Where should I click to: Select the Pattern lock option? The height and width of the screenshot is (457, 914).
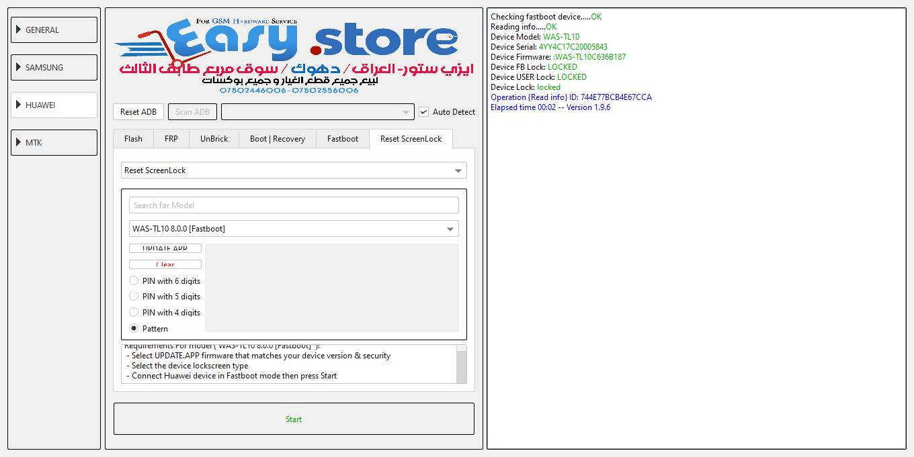tap(149, 329)
